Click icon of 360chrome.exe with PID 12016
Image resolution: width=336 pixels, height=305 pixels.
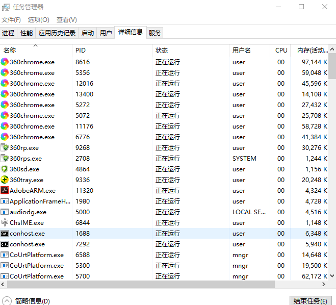click(x=5, y=83)
